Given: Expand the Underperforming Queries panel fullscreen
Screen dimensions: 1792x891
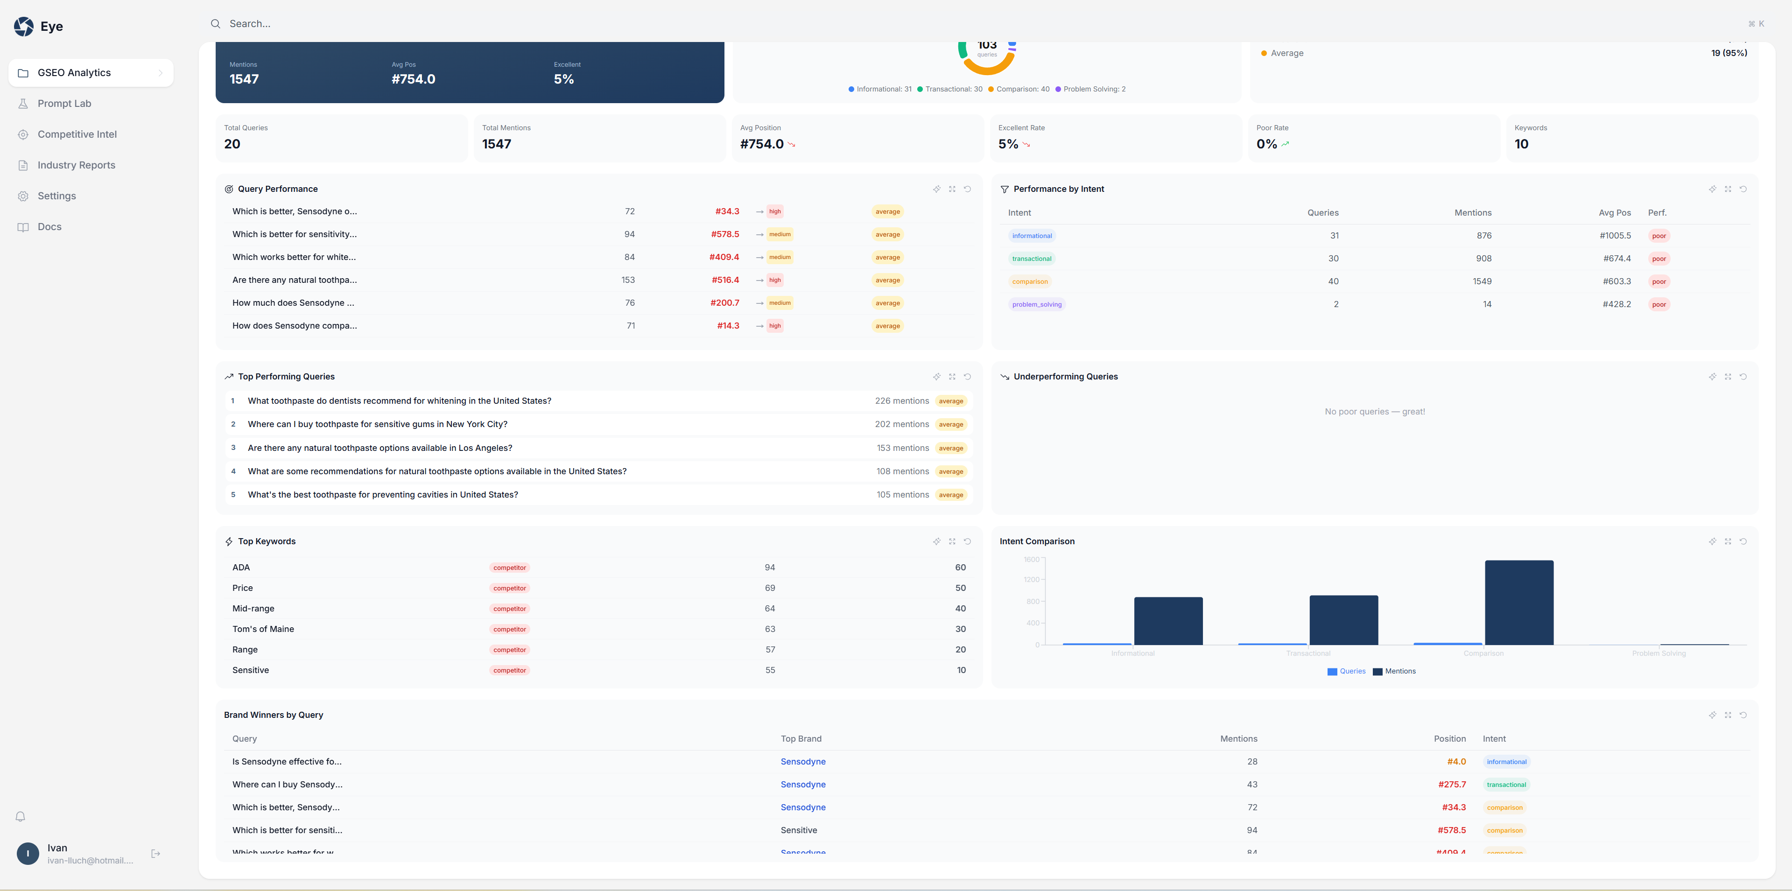Looking at the screenshot, I should click(x=1727, y=377).
